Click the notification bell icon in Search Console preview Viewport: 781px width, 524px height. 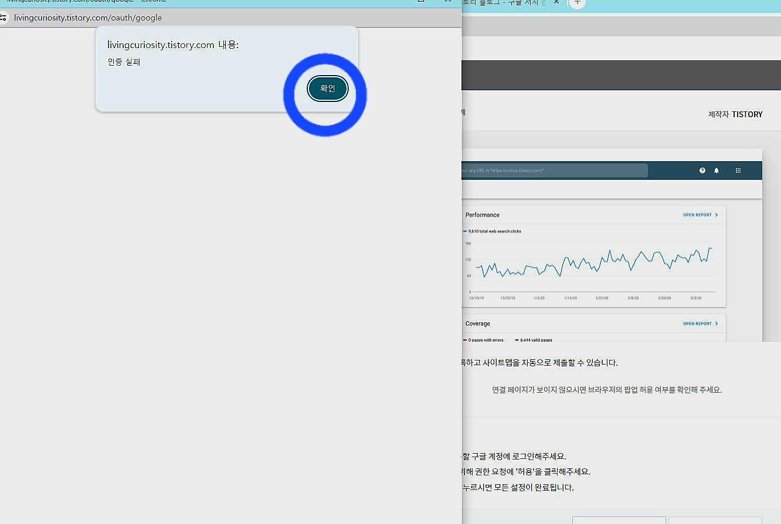point(717,171)
